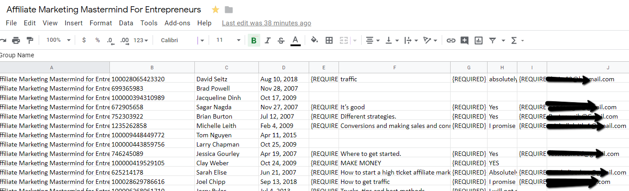This screenshot has width=629, height=191.
Task: Click the merge cells icon
Action: point(343,40)
